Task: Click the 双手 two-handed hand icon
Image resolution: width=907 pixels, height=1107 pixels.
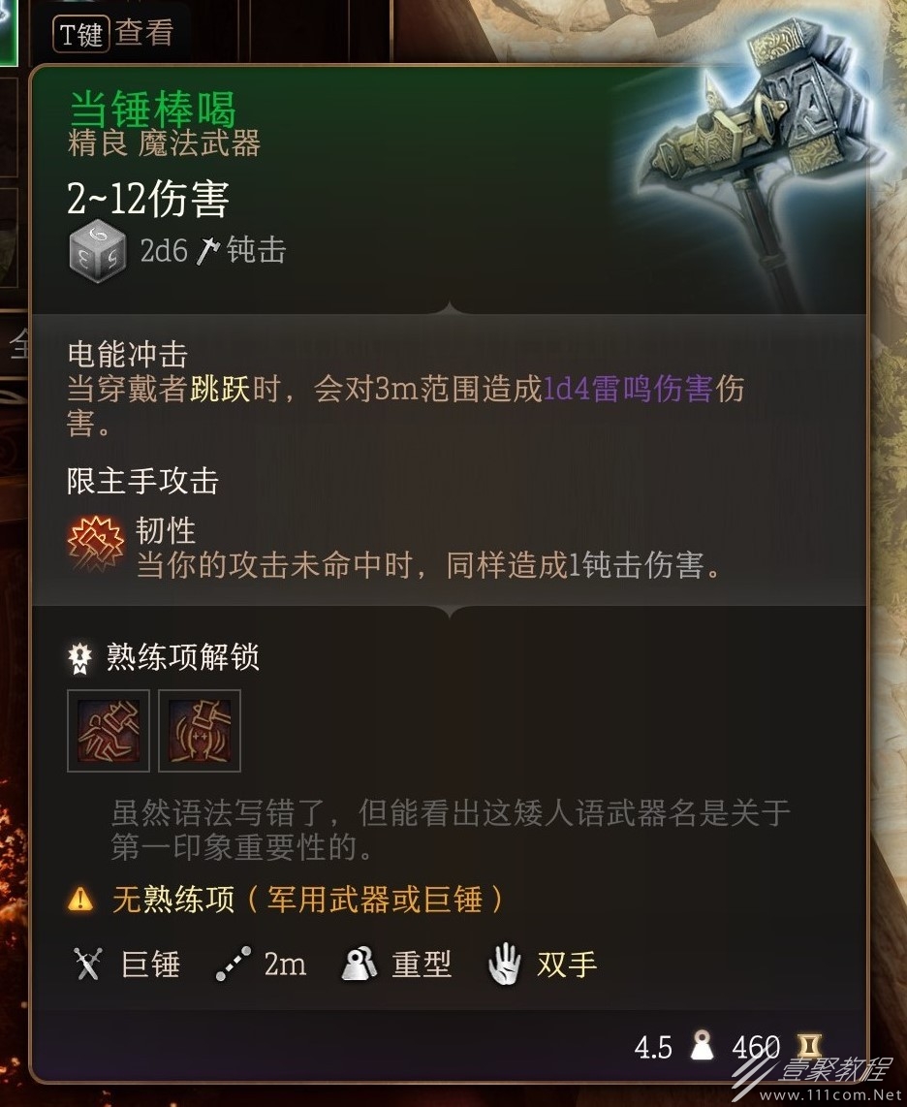Action: [505, 965]
